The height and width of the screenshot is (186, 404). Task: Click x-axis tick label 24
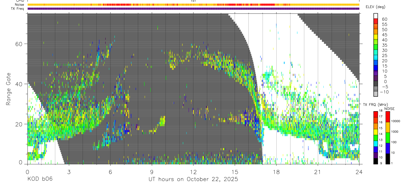click(x=359, y=172)
